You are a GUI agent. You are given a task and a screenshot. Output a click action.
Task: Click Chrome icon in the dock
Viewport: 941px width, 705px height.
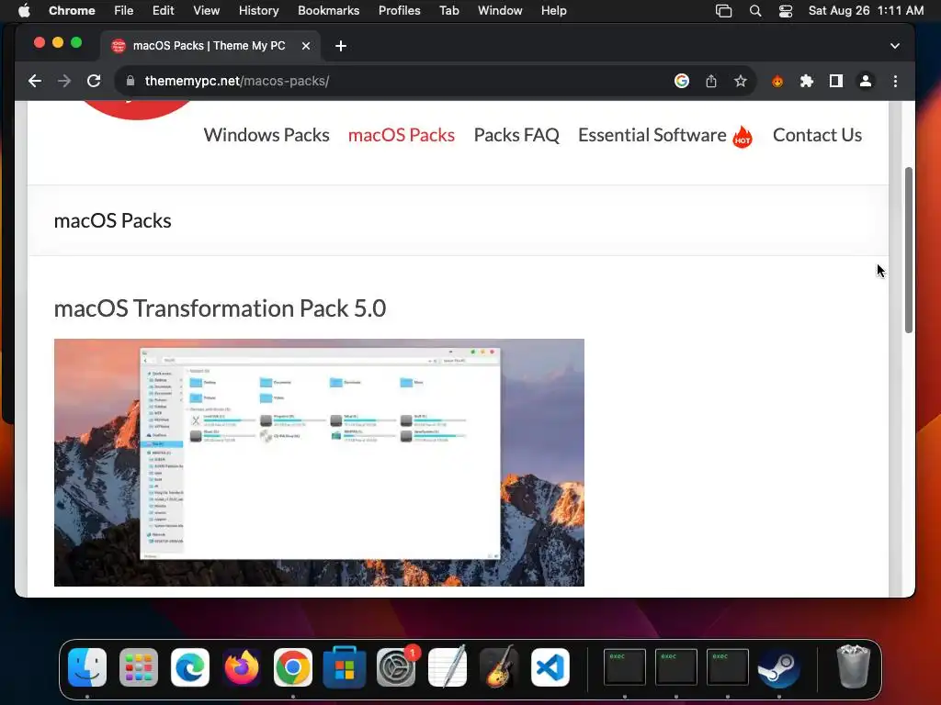click(293, 666)
